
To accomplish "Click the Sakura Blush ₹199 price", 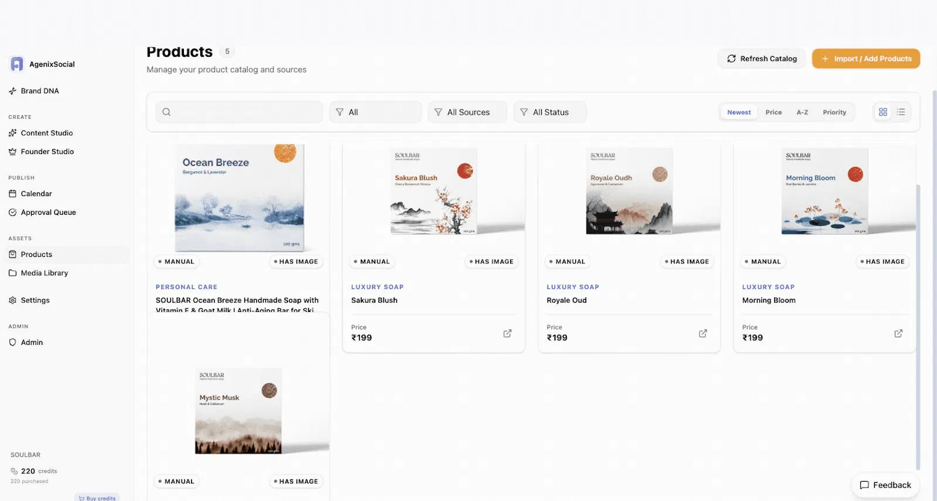I will coord(361,338).
